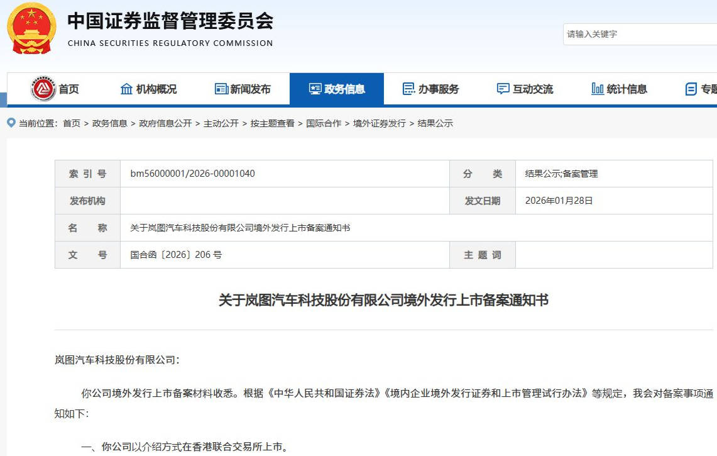The height and width of the screenshot is (456, 717).
Task: Open the 统计信息 navigation menu
Action: point(627,89)
